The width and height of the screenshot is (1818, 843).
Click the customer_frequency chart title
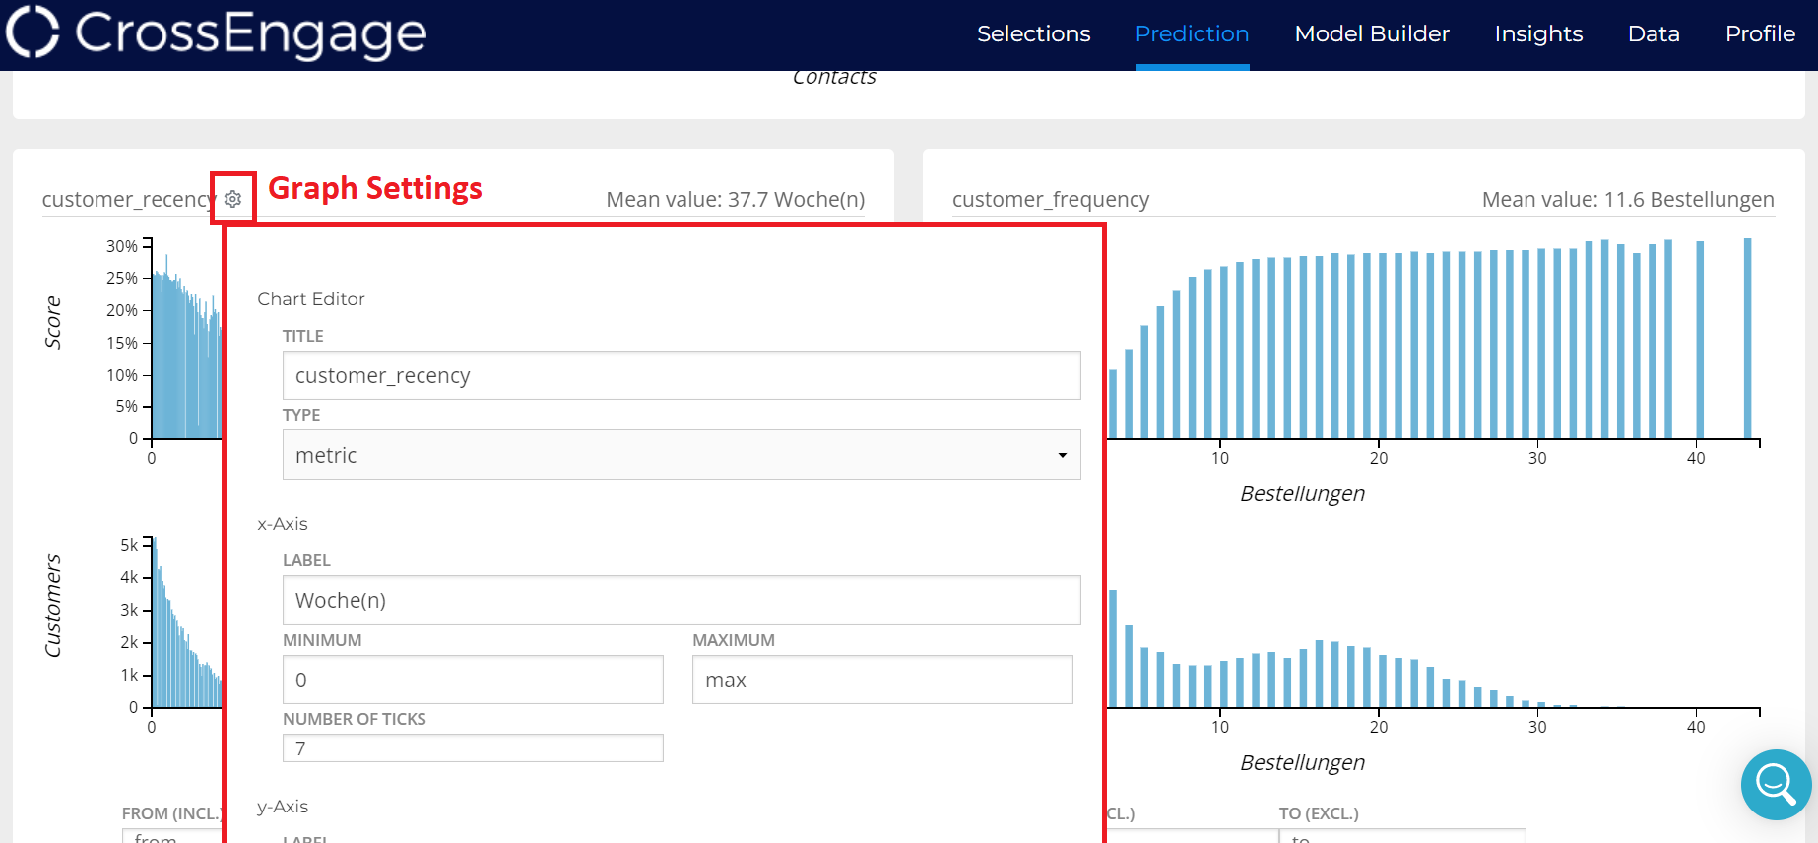(1050, 199)
